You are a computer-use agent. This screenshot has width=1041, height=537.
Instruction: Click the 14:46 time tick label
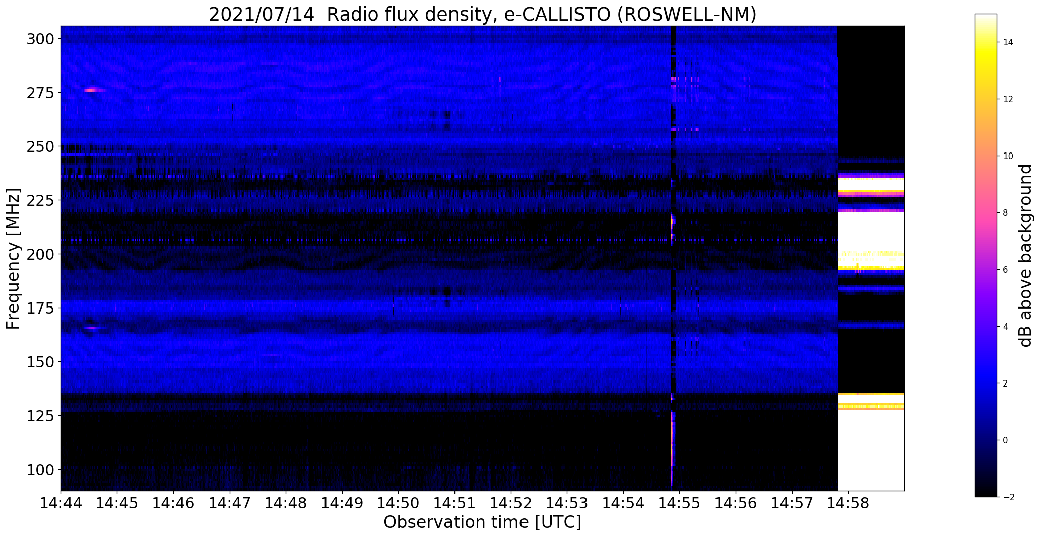[x=174, y=503]
